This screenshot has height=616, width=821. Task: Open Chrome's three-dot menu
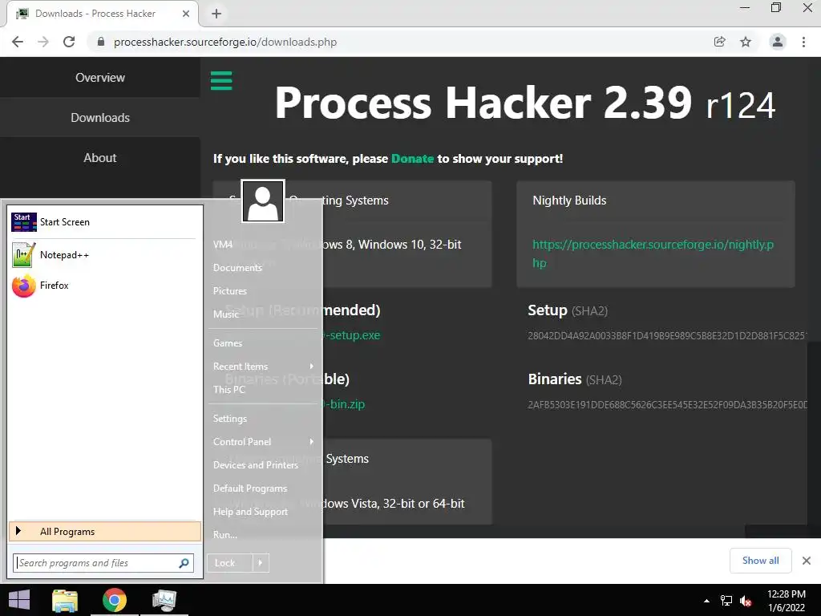pos(803,42)
